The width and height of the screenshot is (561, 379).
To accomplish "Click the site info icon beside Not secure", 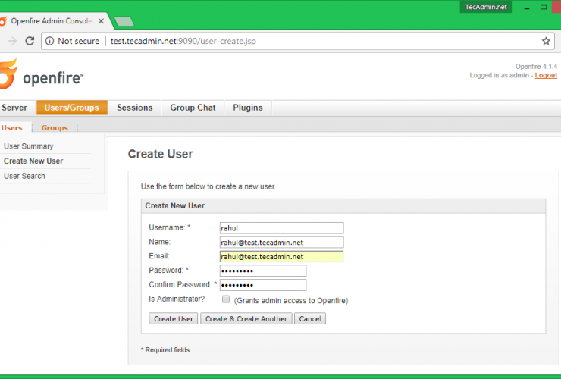I will (49, 41).
